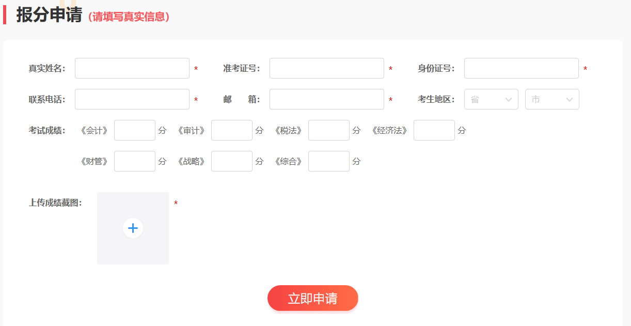This screenshot has height=326, width=631.
Task: Click the 《经济法》 score field
Action: [x=434, y=130]
